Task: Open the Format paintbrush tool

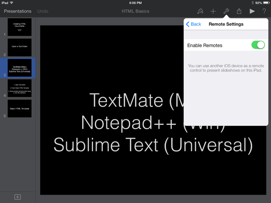Action: coord(200,11)
